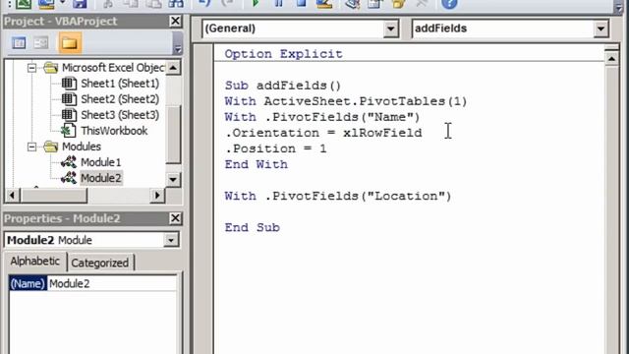Open the addFields procedure dropdown

click(x=600, y=29)
